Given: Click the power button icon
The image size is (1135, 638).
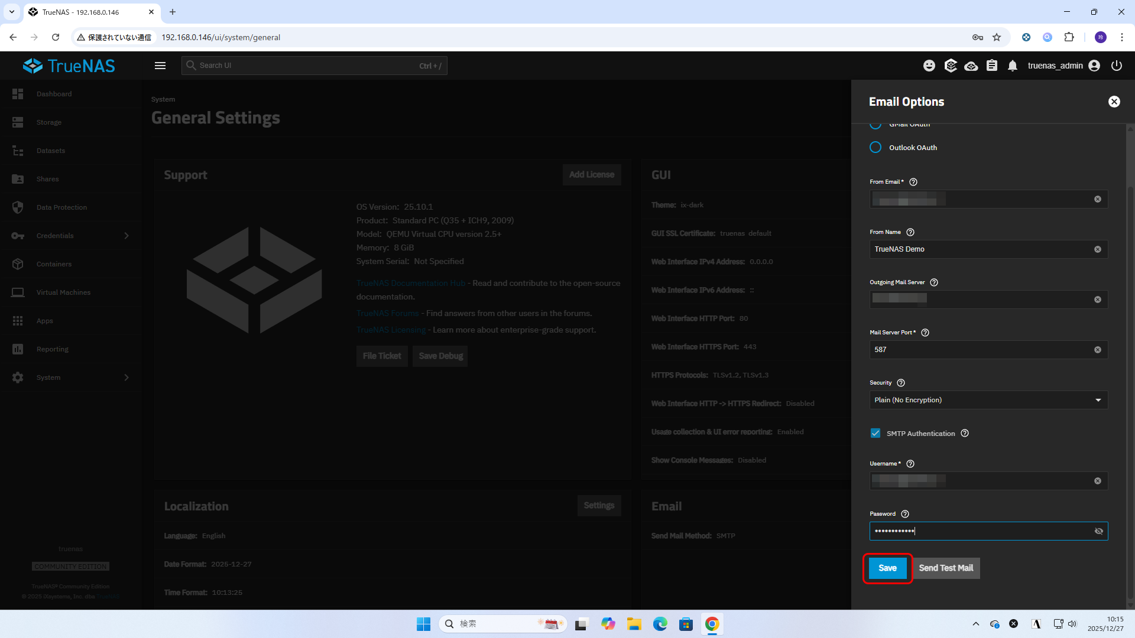Looking at the screenshot, I should click(x=1117, y=66).
